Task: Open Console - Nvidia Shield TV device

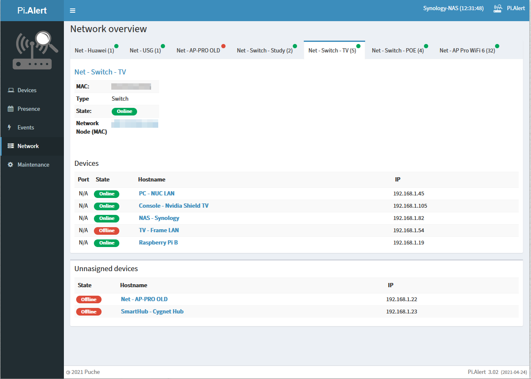Action: [x=173, y=206]
